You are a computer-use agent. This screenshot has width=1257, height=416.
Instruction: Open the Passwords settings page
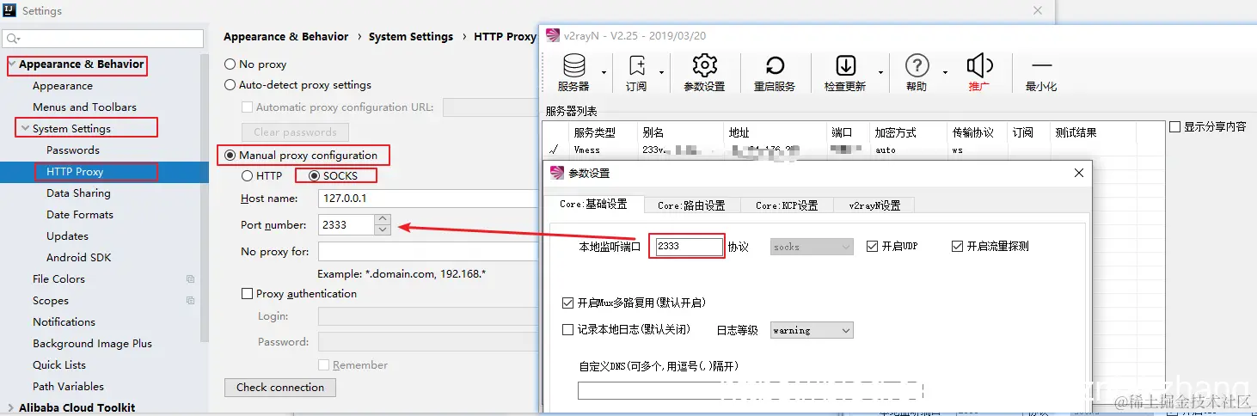(x=73, y=150)
